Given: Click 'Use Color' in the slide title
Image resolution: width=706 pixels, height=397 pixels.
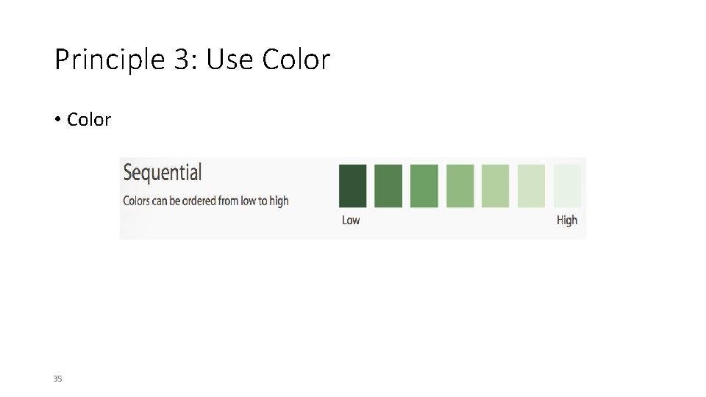Looking at the screenshot, I should pos(268,60).
